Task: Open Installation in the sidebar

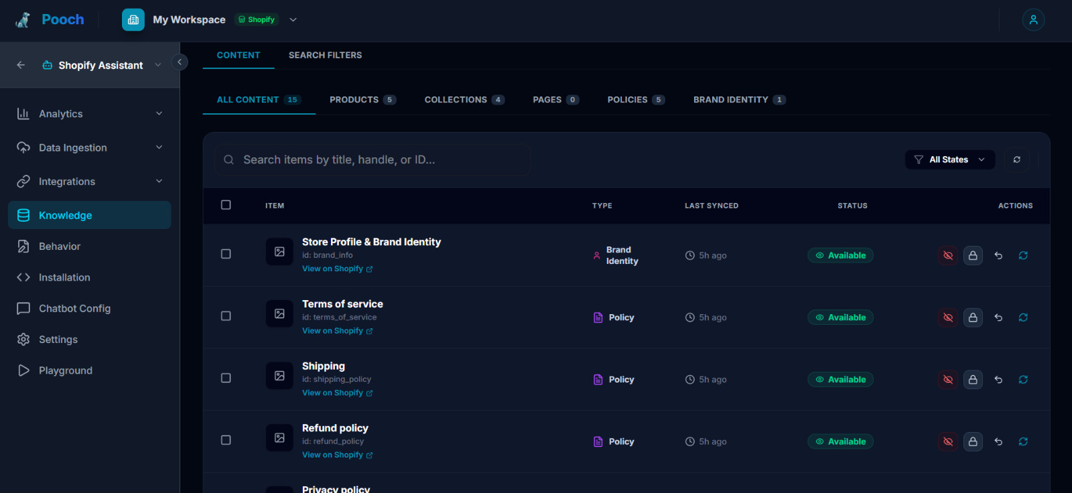Action: click(x=90, y=277)
